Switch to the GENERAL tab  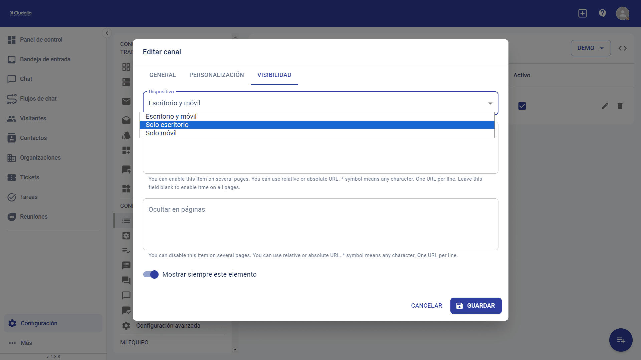coord(163,75)
